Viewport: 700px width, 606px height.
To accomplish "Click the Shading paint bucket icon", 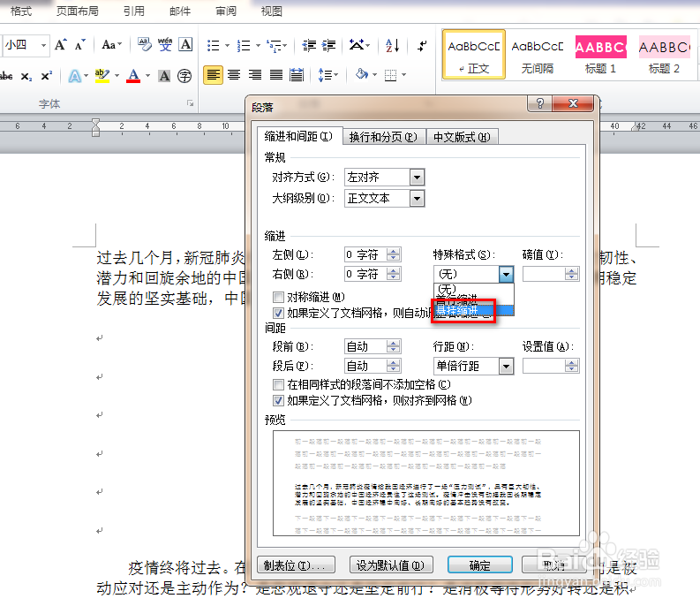I will click(x=362, y=74).
